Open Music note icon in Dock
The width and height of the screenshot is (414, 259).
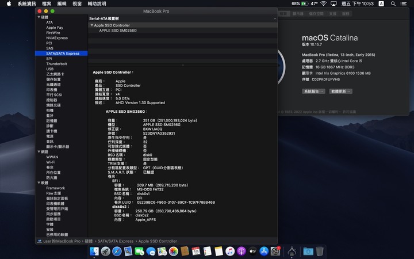pyautogui.click(x=230, y=251)
